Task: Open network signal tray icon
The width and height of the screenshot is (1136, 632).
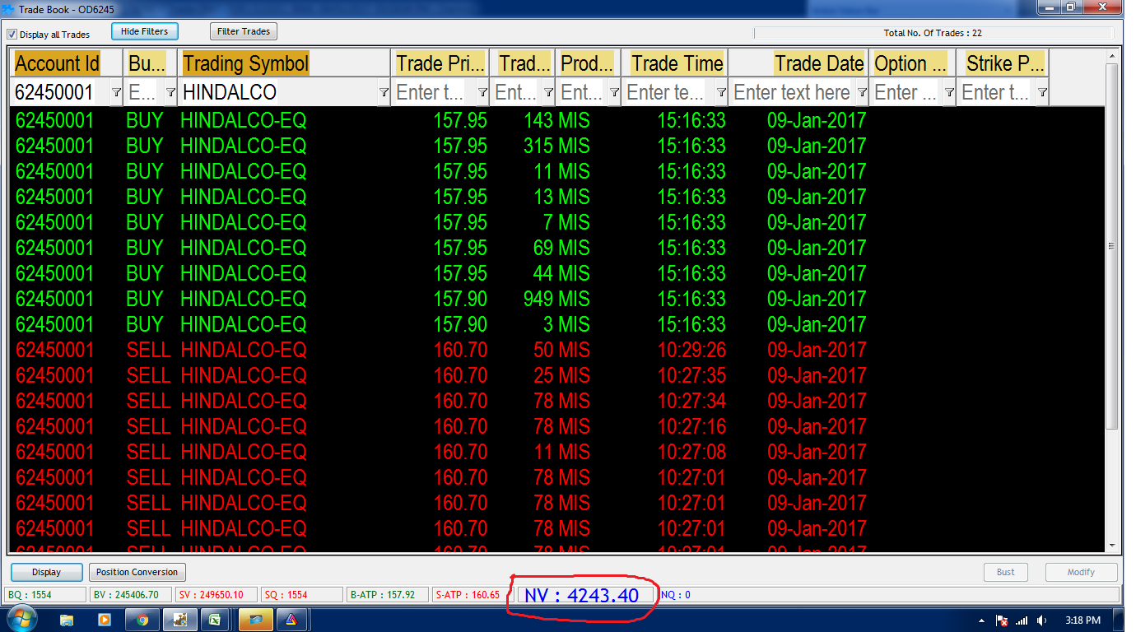Action: (x=1022, y=620)
